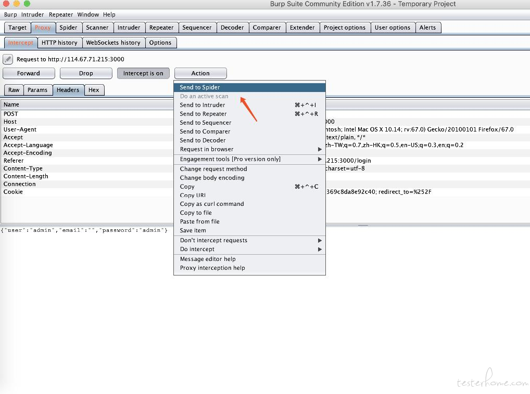Open the proxy Options sub-tab

coord(160,43)
